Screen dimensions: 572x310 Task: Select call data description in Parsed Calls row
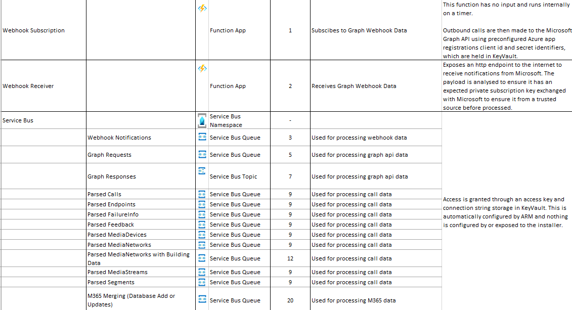(376, 194)
